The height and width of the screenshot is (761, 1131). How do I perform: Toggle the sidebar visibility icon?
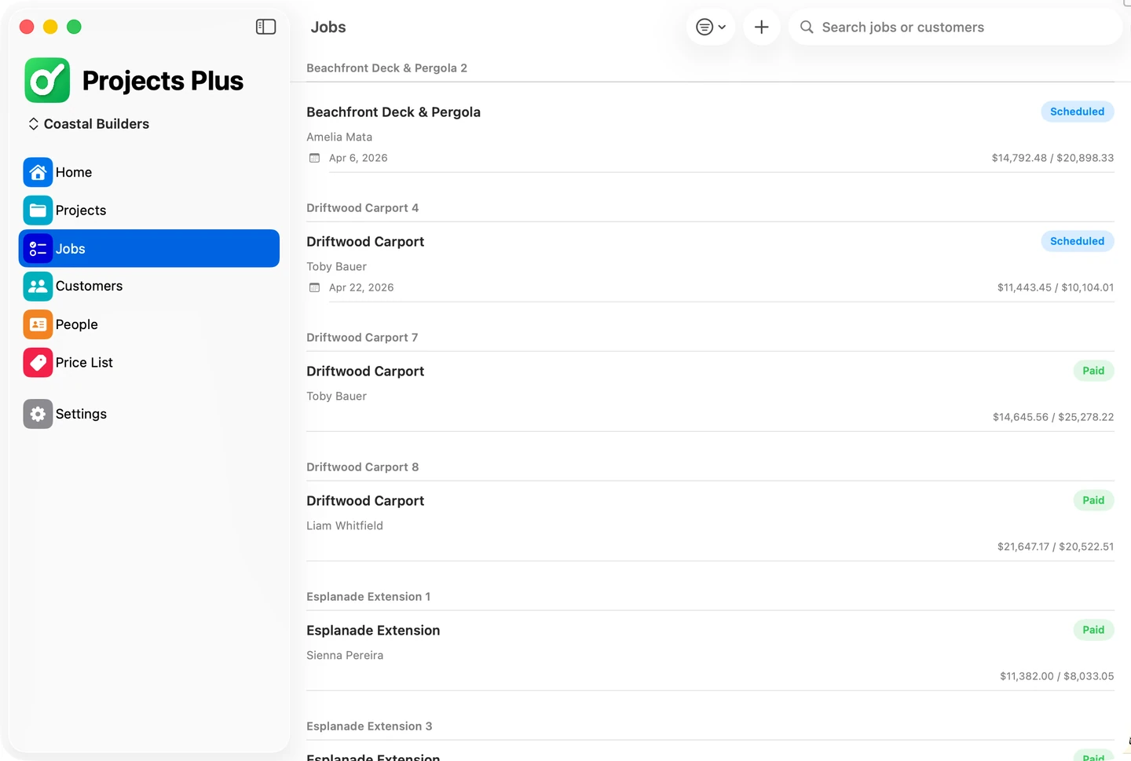coord(265,27)
